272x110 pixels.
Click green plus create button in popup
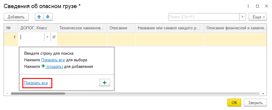click(105, 83)
